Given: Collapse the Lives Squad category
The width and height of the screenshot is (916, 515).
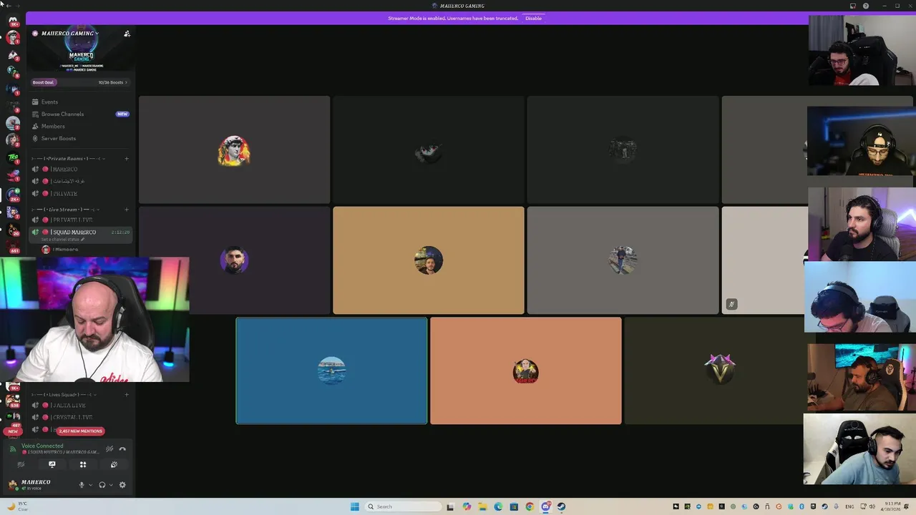Looking at the screenshot, I should pos(64,395).
